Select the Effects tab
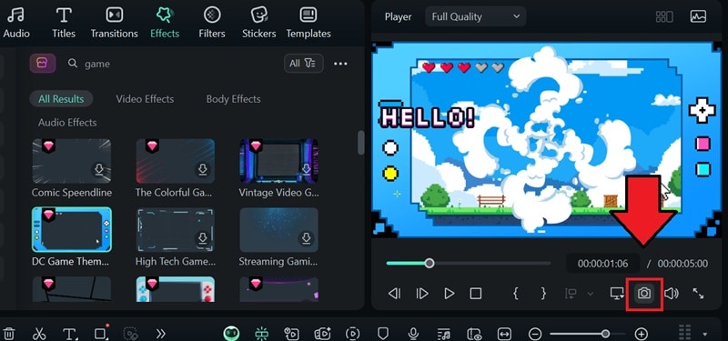 165,22
